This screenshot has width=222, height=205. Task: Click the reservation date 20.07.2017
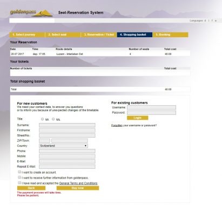point(17,54)
